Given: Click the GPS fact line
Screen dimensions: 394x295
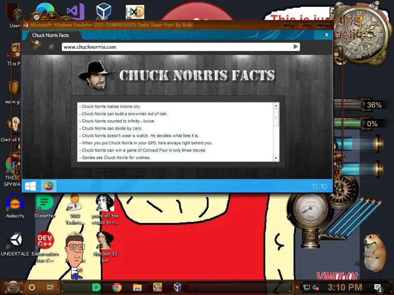Looking at the screenshot, I should click(146, 143).
